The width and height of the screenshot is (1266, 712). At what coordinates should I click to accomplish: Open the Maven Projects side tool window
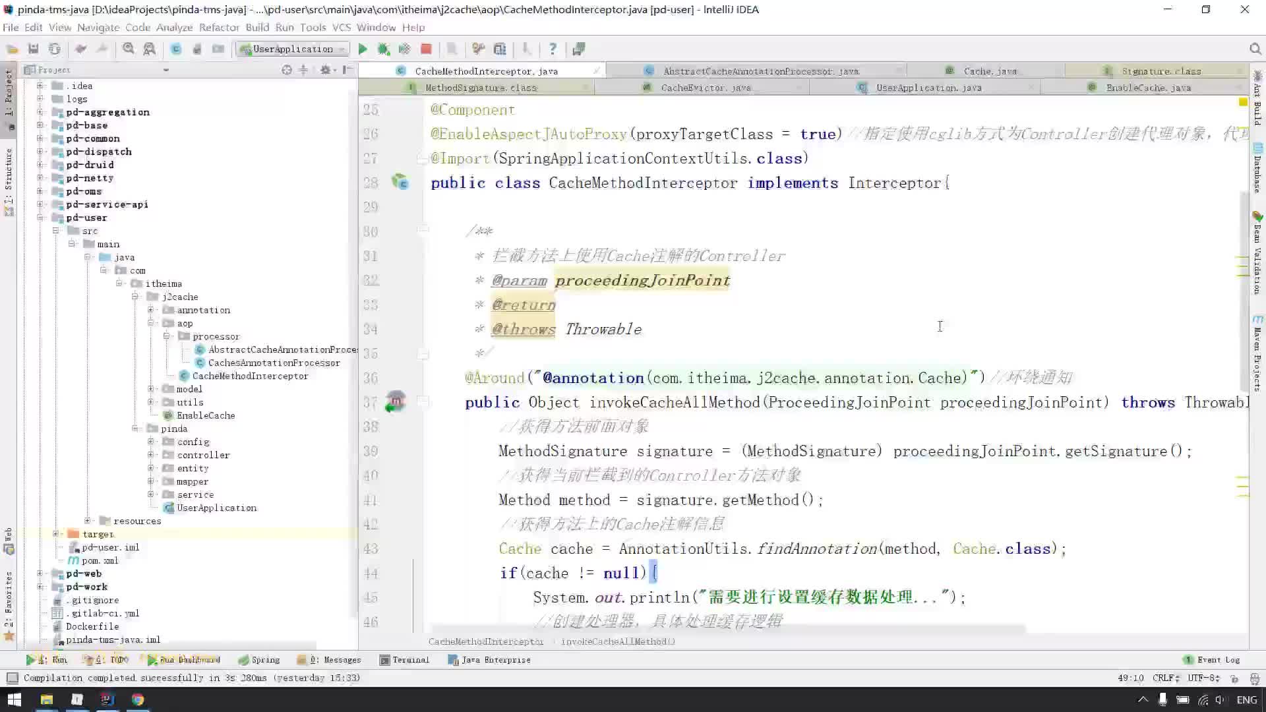click(x=1257, y=353)
